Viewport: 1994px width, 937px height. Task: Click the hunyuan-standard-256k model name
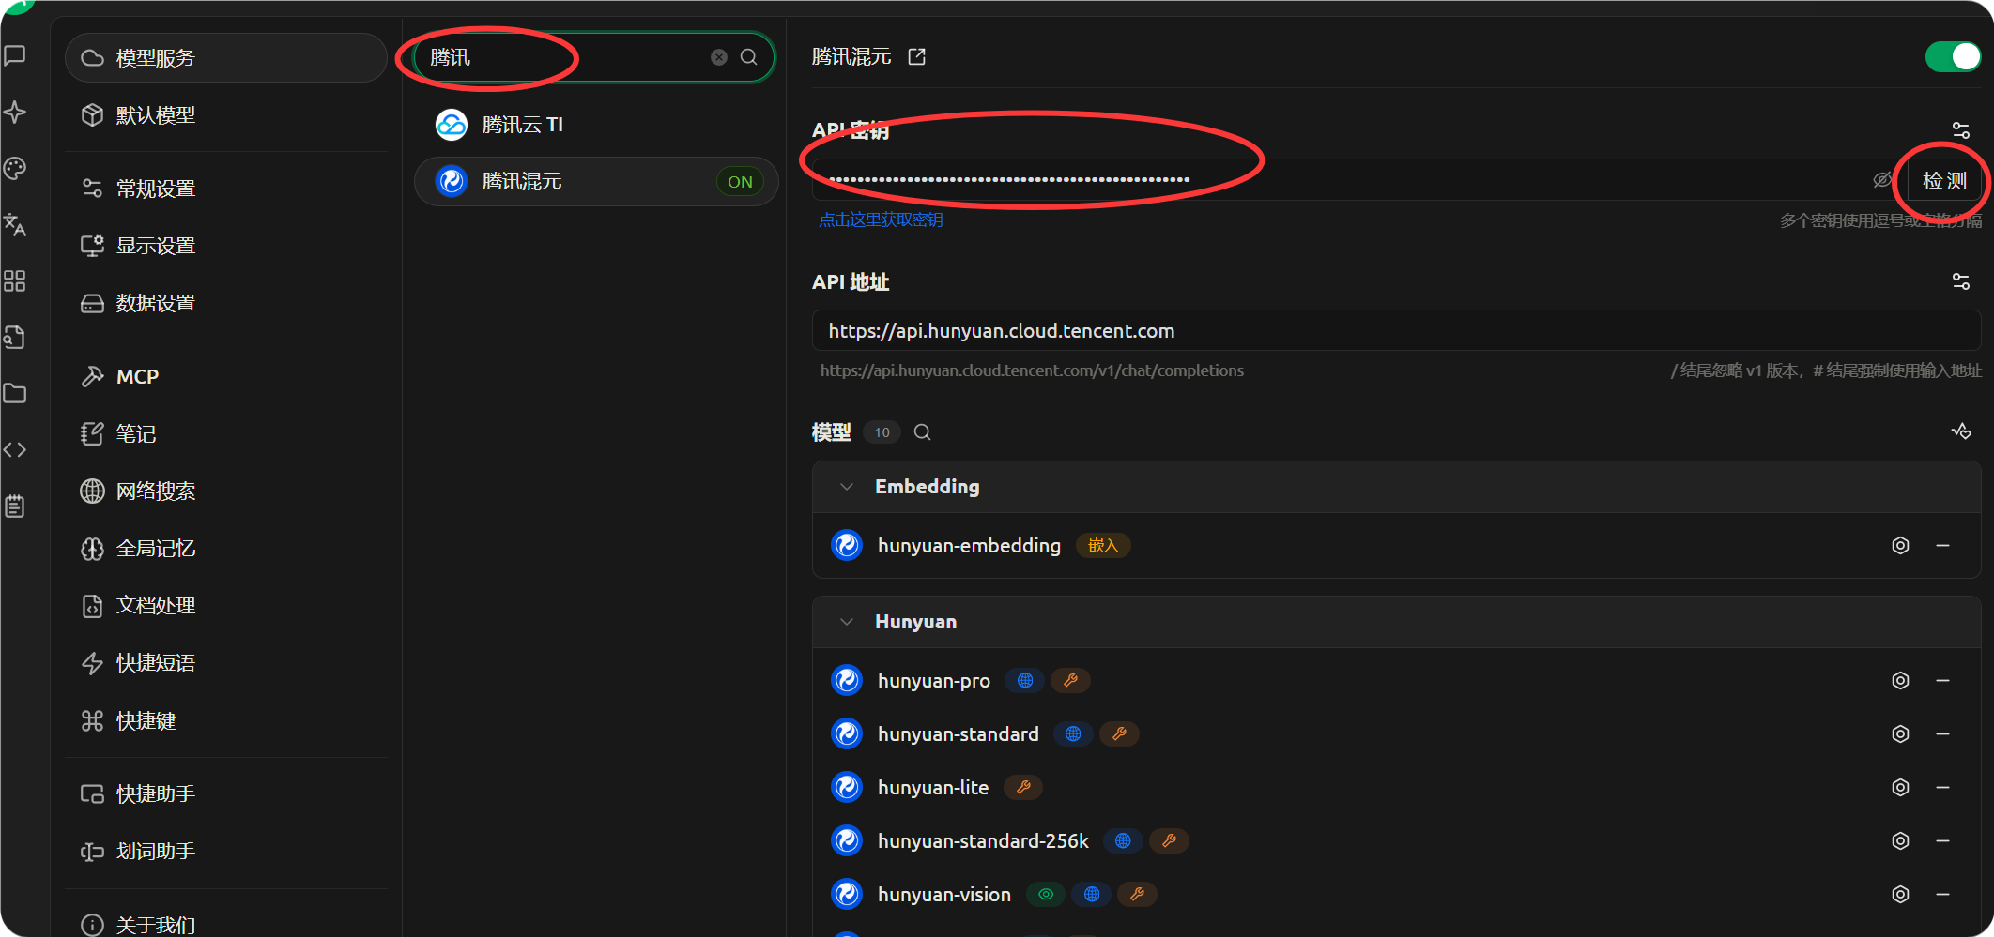click(983, 841)
